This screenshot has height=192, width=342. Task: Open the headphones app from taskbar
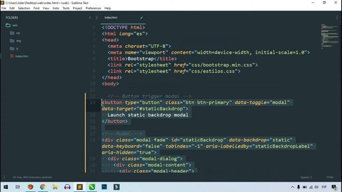(x=67, y=187)
